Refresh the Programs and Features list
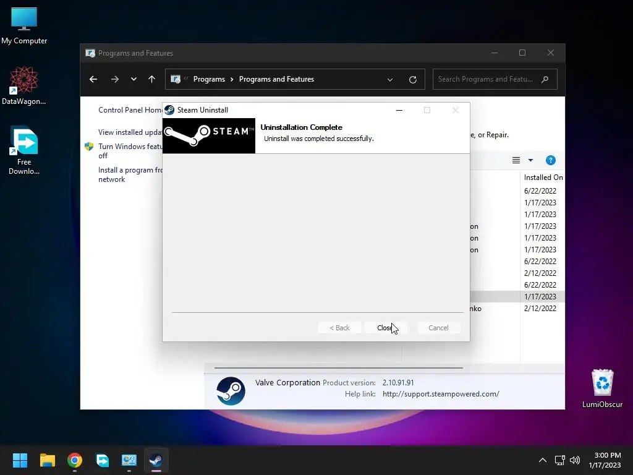 tap(412, 80)
